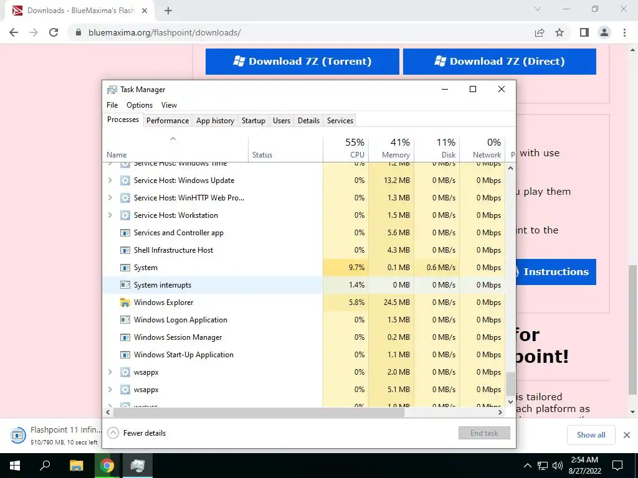Expand the second wsappx process group
This screenshot has height=478, width=638.
coord(110,390)
